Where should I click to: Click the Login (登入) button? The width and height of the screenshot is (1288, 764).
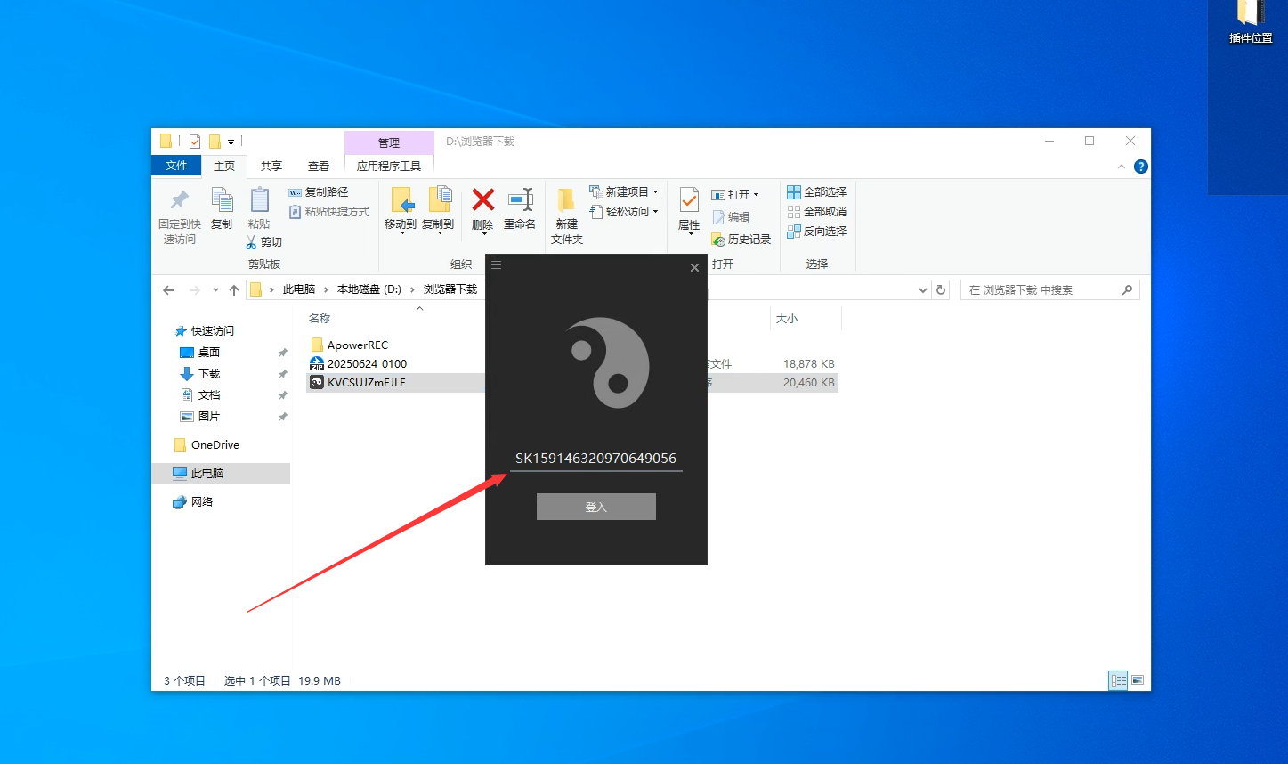pos(595,507)
